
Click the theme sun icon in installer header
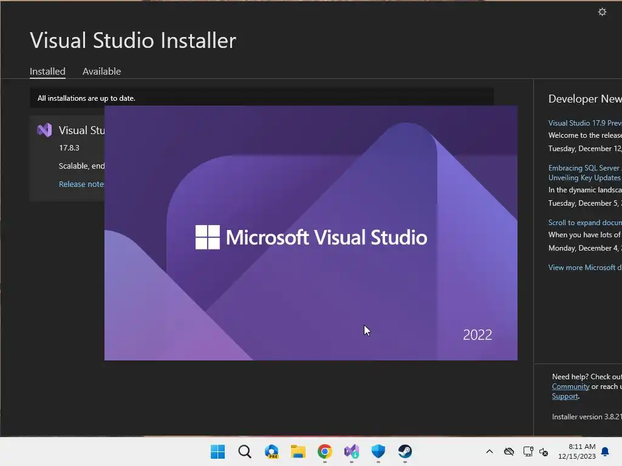(x=602, y=12)
